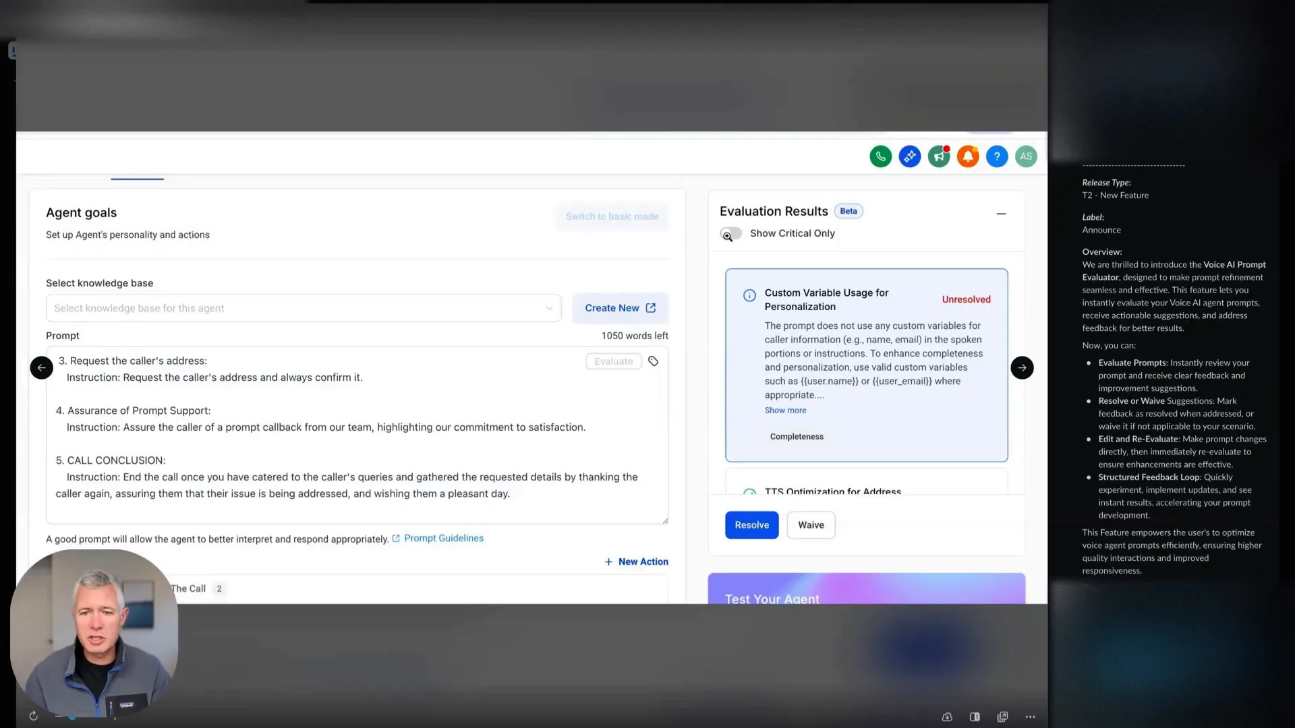Screen dimensions: 1295x728
Task: Click the split view icon in bottom bar
Action: pos(975,717)
